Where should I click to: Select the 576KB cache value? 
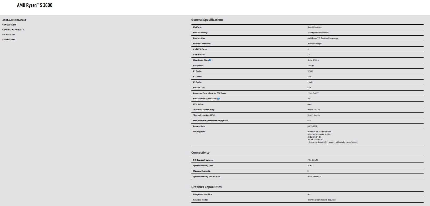[x=310, y=71]
